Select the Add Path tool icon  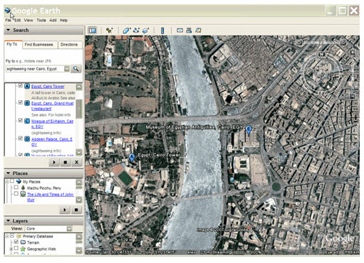[x=136, y=31]
